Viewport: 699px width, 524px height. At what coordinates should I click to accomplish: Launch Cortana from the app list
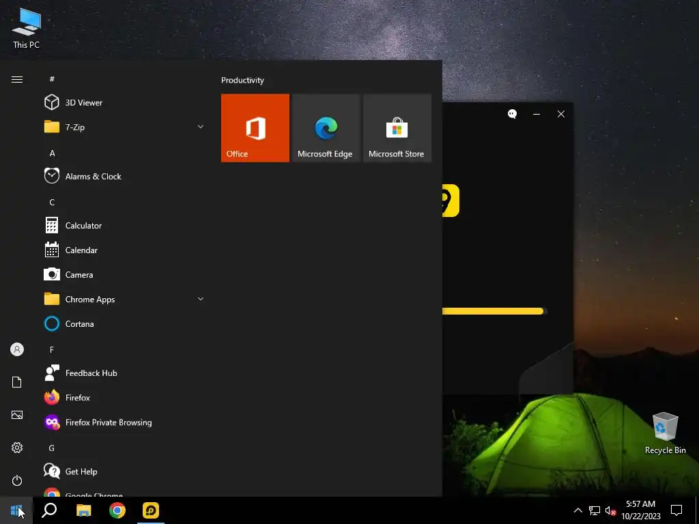[x=125, y=324]
